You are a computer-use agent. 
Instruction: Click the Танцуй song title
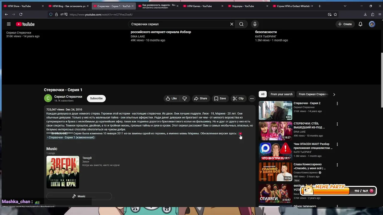pyautogui.click(x=87, y=158)
